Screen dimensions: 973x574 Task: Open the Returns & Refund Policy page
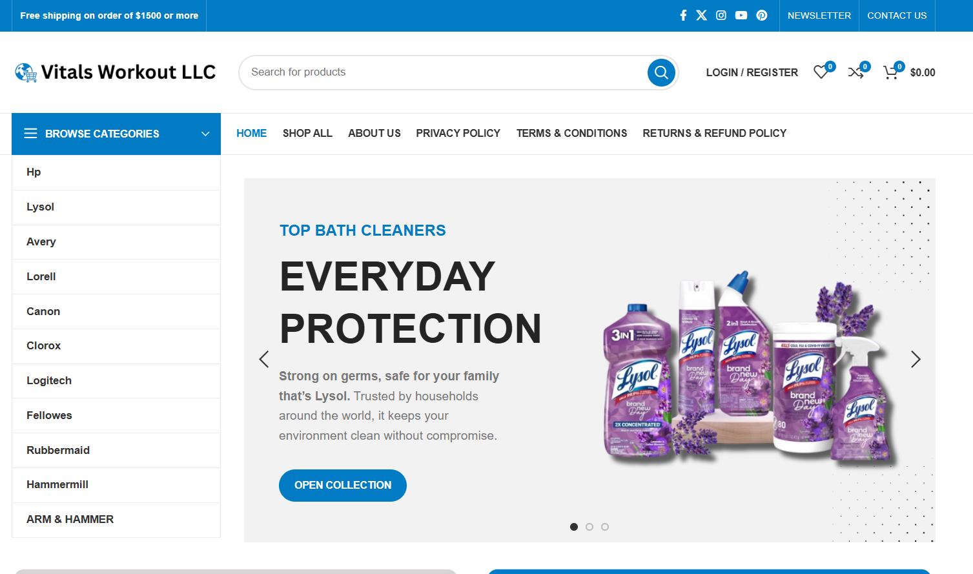[714, 133]
